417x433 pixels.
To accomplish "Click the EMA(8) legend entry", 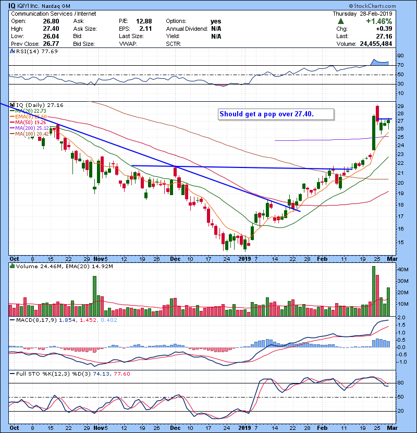I will 28,116.
